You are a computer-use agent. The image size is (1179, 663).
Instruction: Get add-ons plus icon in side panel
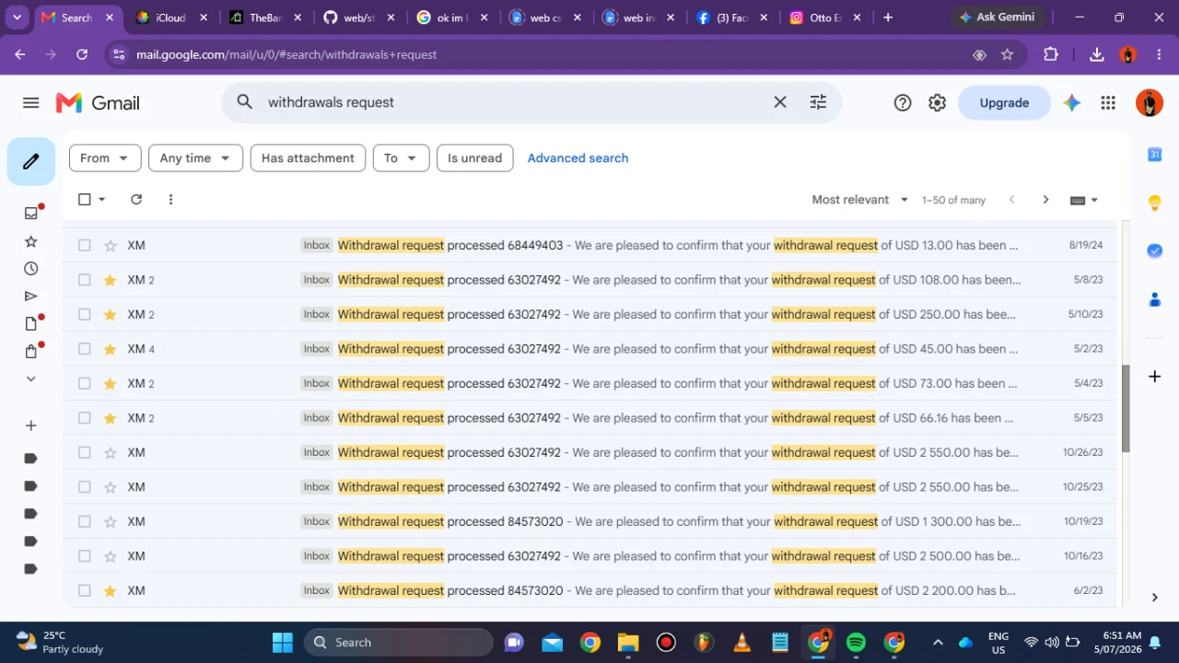pos(1154,376)
